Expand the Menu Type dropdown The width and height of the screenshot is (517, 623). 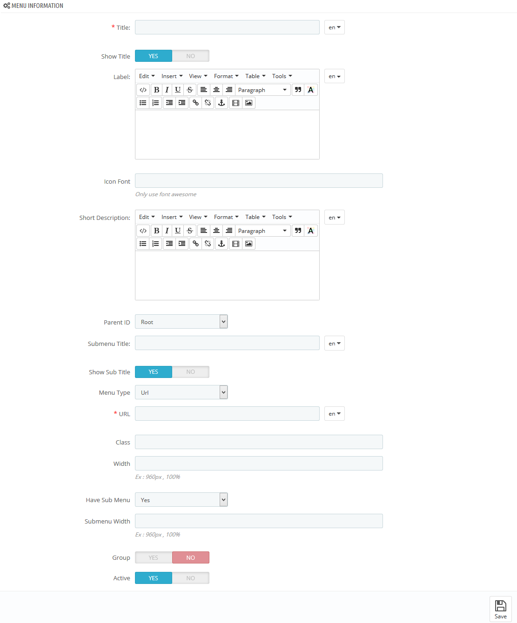pos(181,392)
